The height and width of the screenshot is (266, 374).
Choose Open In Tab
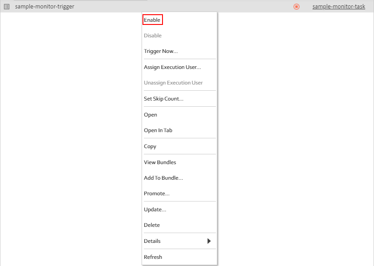pyautogui.click(x=158, y=130)
